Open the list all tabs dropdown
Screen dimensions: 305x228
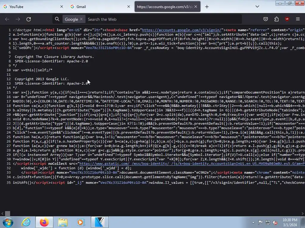(x=257, y=7)
